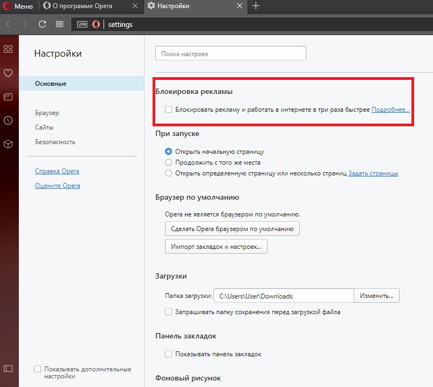Click the settings gear icon on tab

click(151, 6)
